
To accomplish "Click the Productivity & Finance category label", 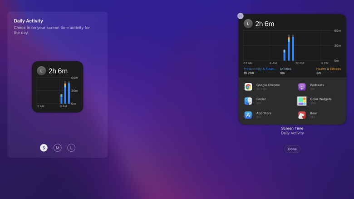I will (x=260, y=69).
